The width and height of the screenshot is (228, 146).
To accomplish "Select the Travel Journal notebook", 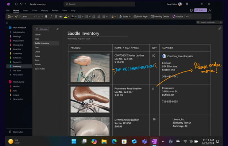I will pos(19,82).
